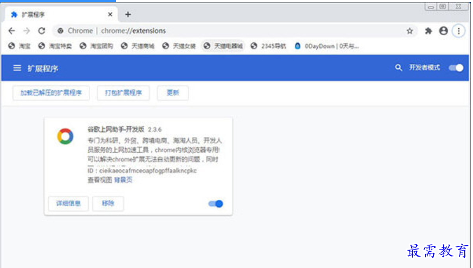Open the 淘宝团购 bookmark

pos(96,46)
